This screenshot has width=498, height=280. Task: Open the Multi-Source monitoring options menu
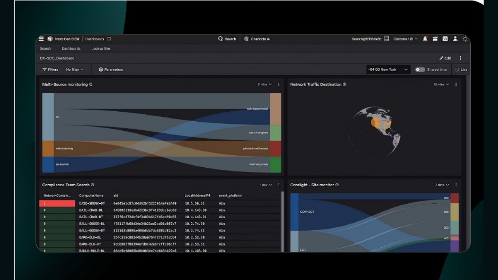click(279, 84)
